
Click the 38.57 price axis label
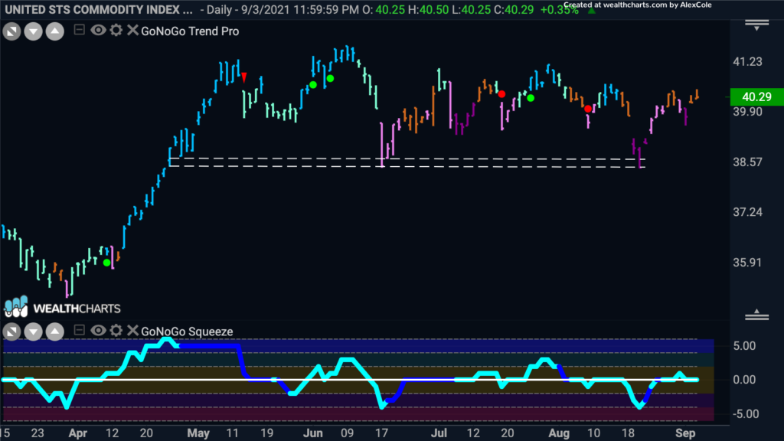point(747,162)
